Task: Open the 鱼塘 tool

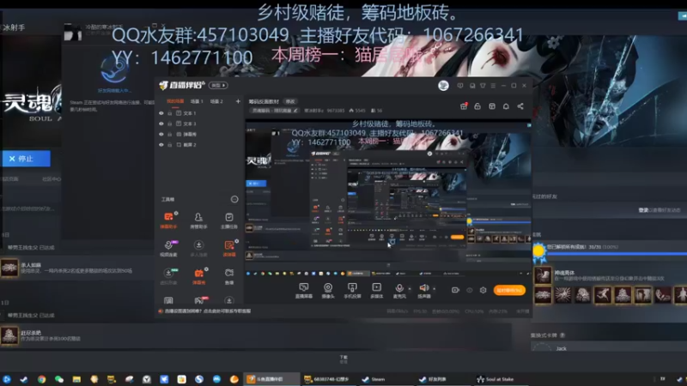Action: [228, 275]
